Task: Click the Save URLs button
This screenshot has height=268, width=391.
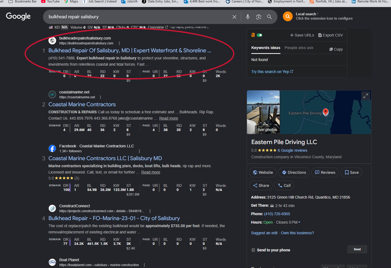Action: coord(302,35)
